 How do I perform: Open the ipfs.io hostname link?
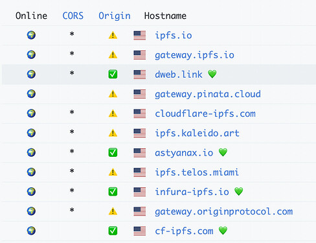(x=174, y=36)
